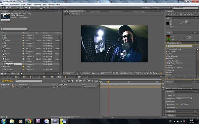Open the viewer magnification dropdown showing 25%
199x124 pixels.
71,73
